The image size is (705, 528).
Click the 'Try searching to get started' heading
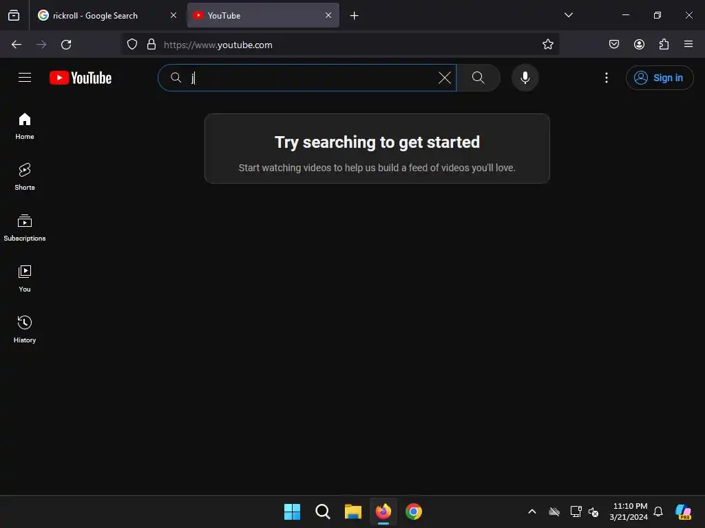click(377, 142)
